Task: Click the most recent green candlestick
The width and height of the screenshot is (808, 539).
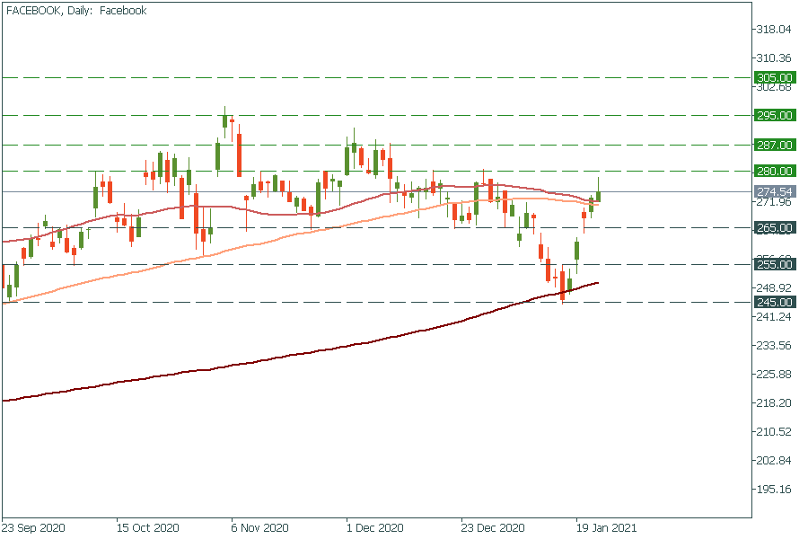Action: 599,195
